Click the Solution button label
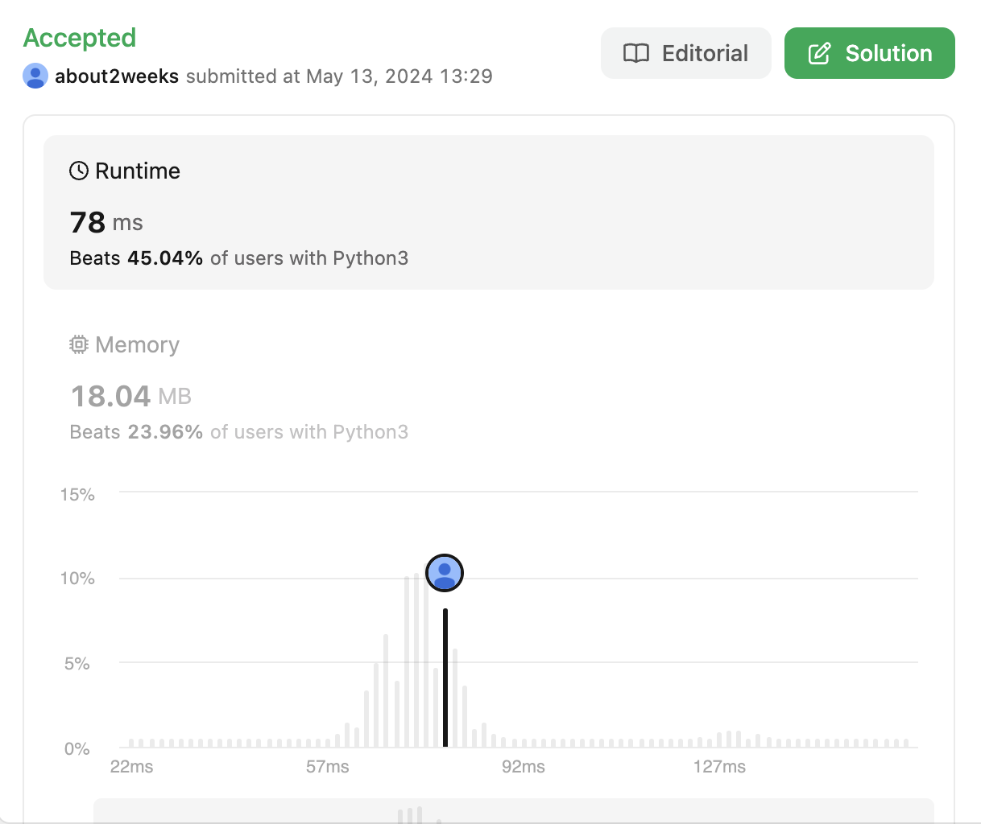The height and width of the screenshot is (824, 981). point(888,54)
